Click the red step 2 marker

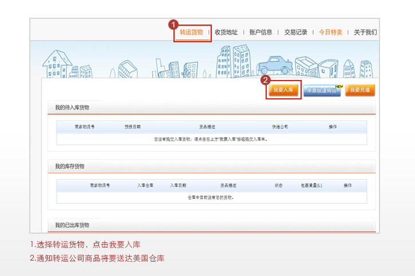[x=265, y=80]
